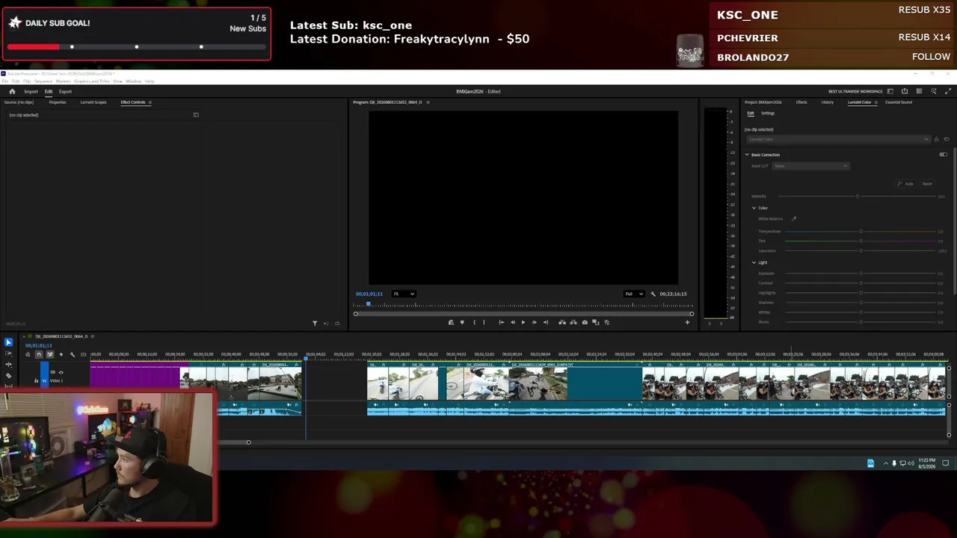This screenshot has width=957, height=538.
Task: Click the Extract button in program monitor
Action: [x=573, y=322]
